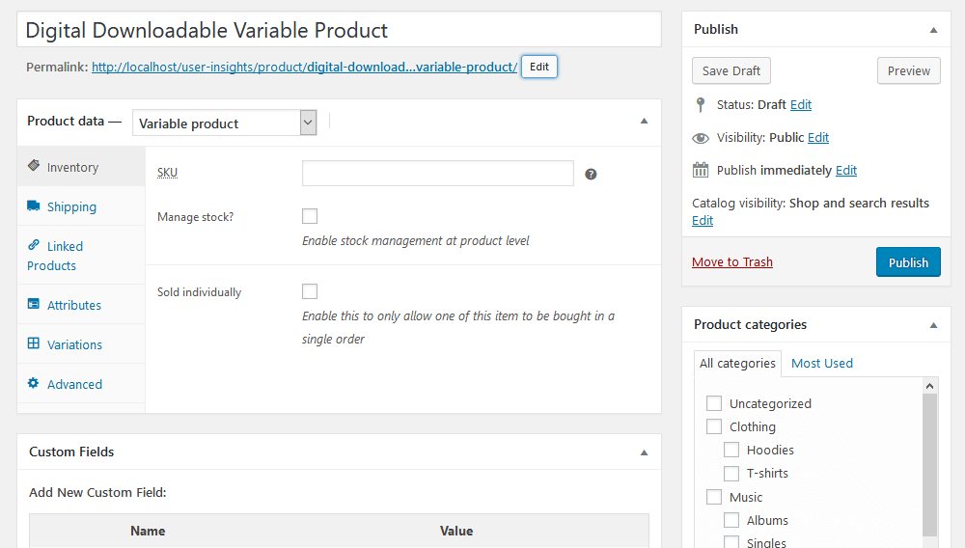Check the Hoodies category box
This screenshot has width=965, height=548.
pyautogui.click(x=731, y=450)
